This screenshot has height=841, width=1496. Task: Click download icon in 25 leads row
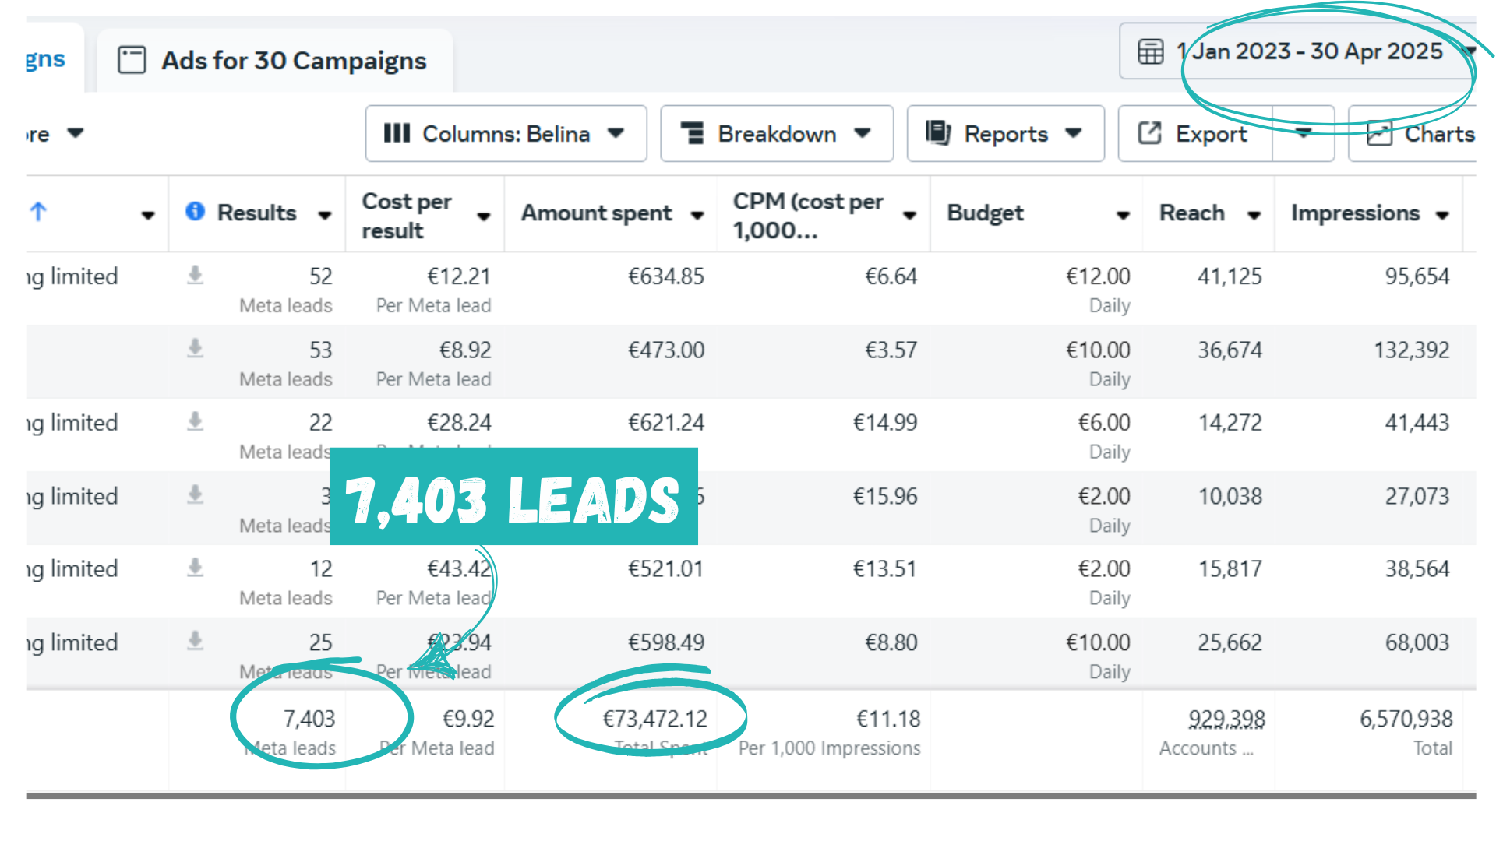point(195,641)
